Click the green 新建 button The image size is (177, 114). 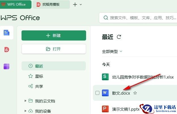pyautogui.click(x=54, y=35)
